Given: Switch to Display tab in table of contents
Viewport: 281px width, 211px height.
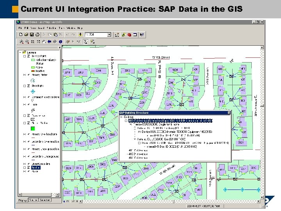Looking at the screenshot, I should click(x=23, y=200).
